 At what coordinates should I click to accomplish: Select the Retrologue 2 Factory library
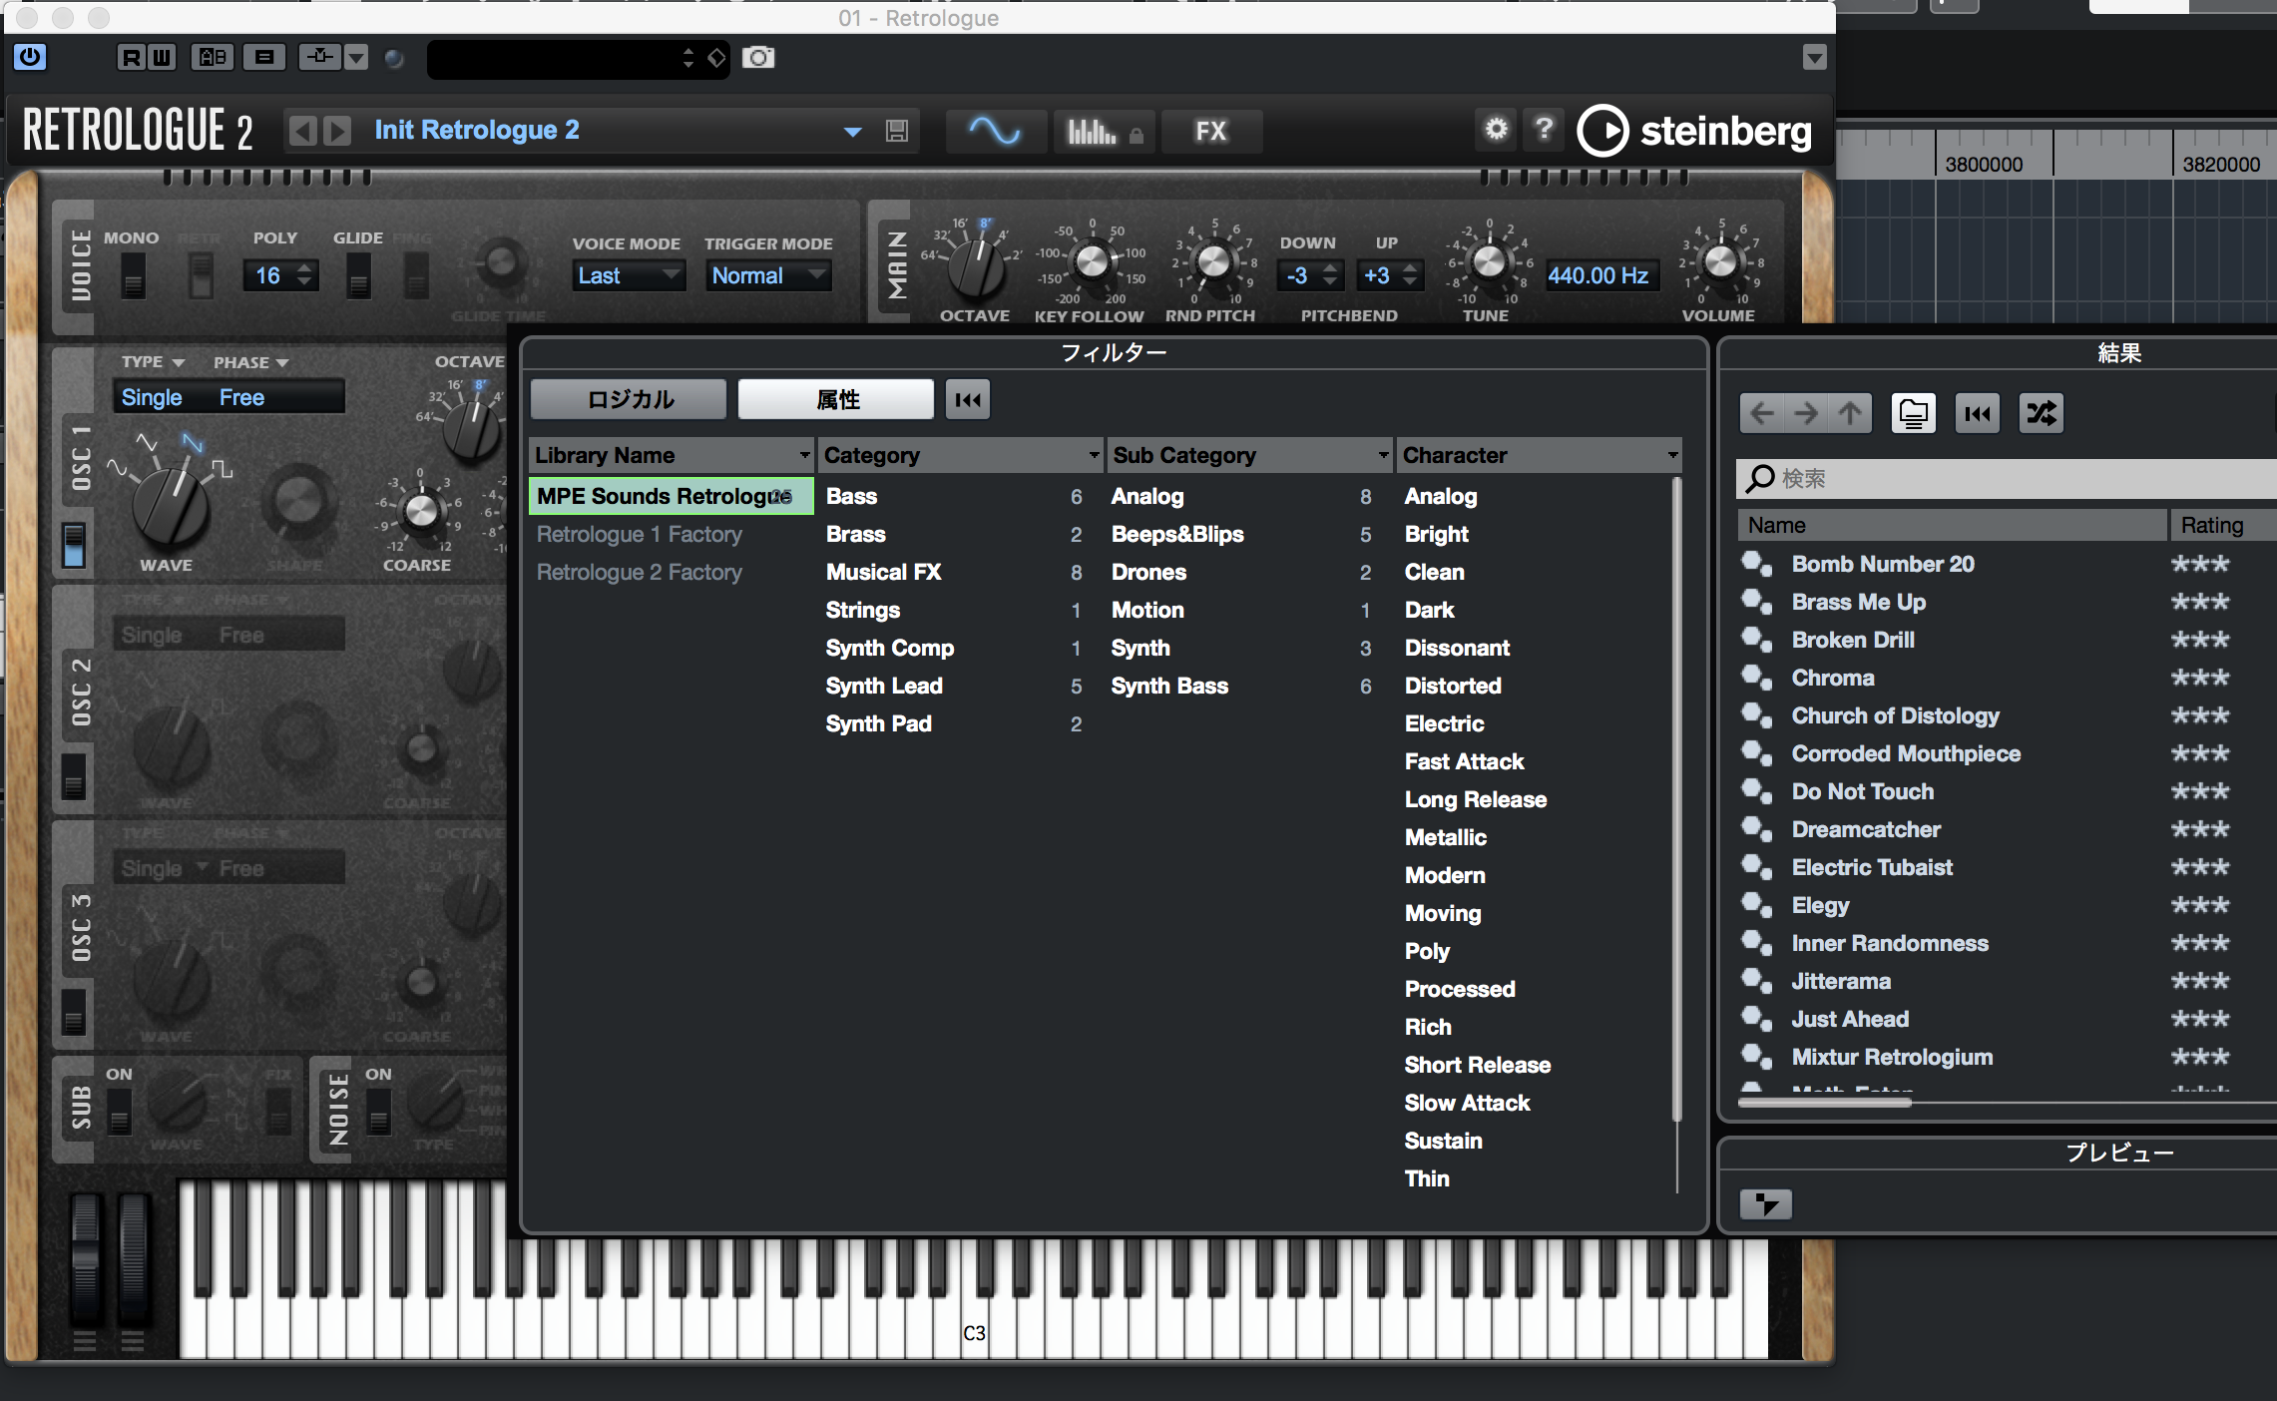pyautogui.click(x=640, y=572)
